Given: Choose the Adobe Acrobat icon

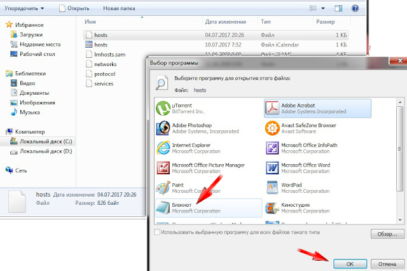Looking at the screenshot, I should point(272,108).
